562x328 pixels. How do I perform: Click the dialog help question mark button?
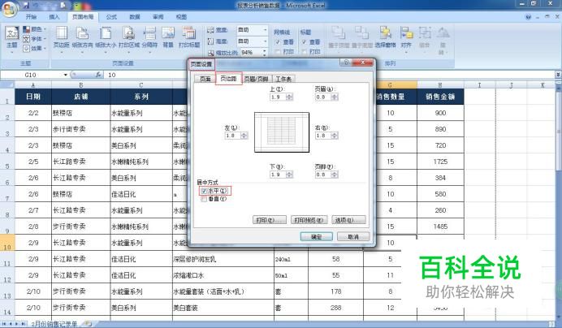(x=345, y=63)
